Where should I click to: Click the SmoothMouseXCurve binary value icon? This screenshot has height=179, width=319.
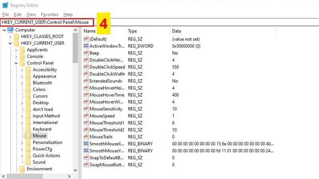click(x=86, y=144)
